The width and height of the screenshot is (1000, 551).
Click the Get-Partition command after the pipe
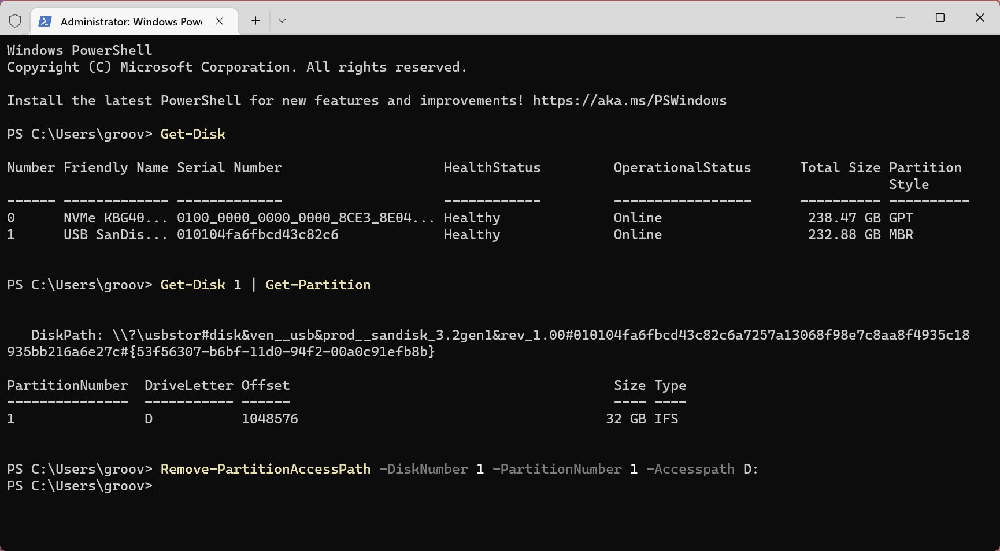coord(318,284)
